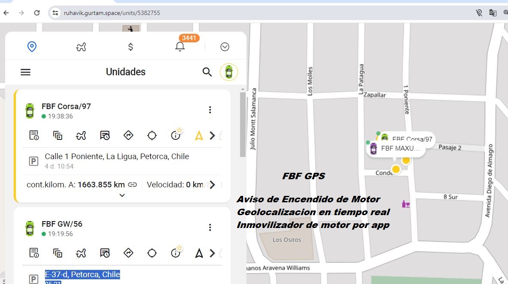Open the search icon beside Unidades
Screen dimensions: 508x284
[x=207, y=72]
